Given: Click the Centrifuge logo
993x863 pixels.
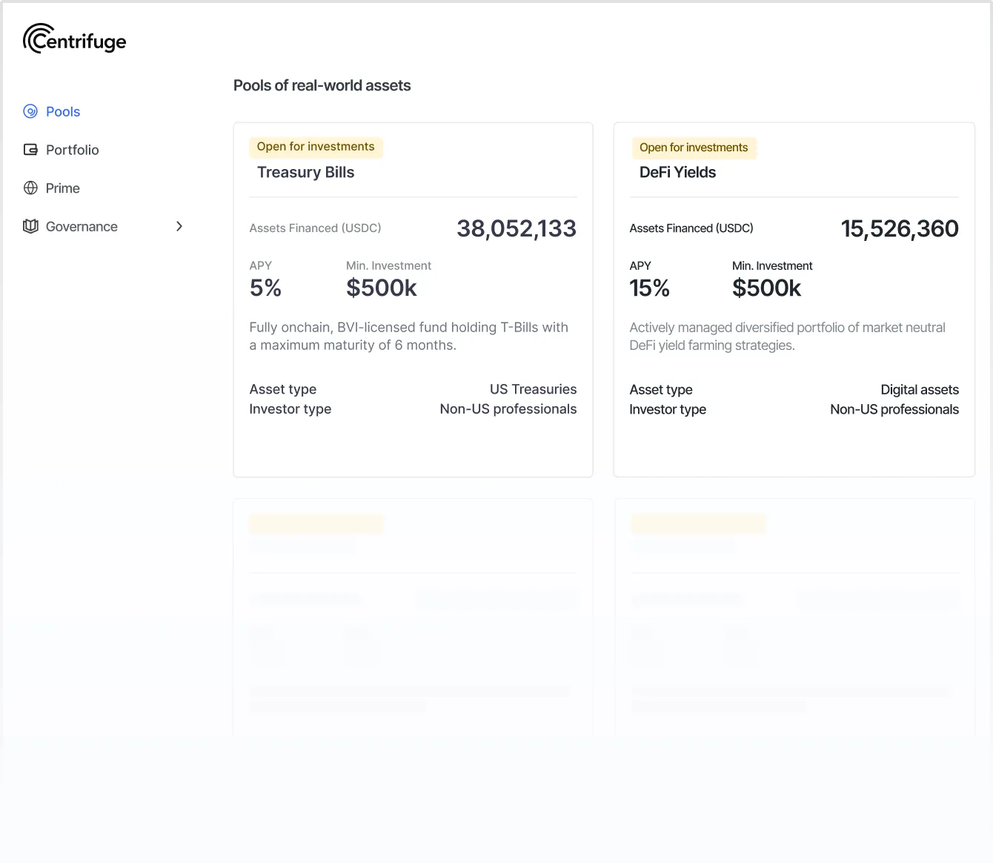Looking at the screenshot, I should point(74,39).
